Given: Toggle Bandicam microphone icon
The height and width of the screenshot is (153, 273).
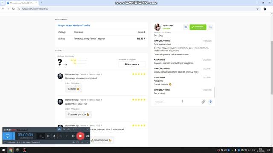Looking at the screenshot, I should click(54, 136).
